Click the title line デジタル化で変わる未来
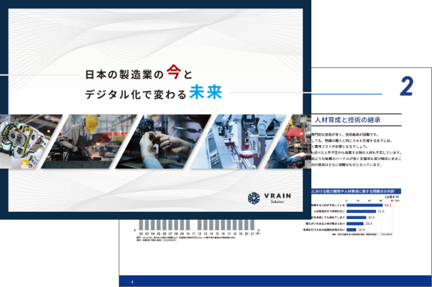 (153, 93)
